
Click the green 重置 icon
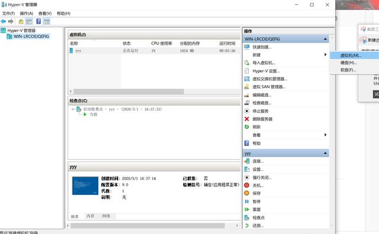tap(246, 209)
